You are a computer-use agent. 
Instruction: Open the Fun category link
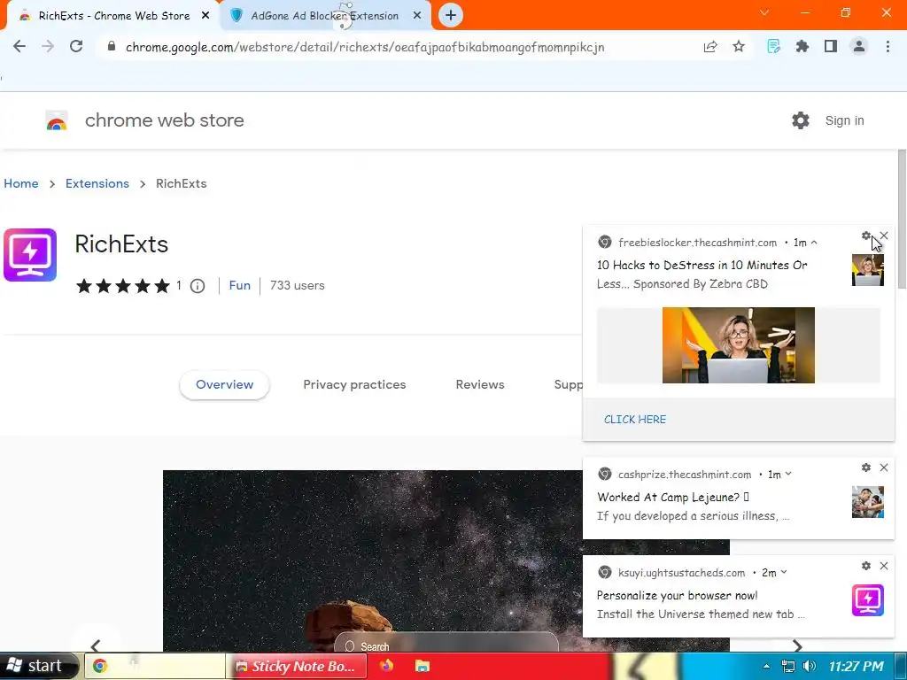pos(239,286)
